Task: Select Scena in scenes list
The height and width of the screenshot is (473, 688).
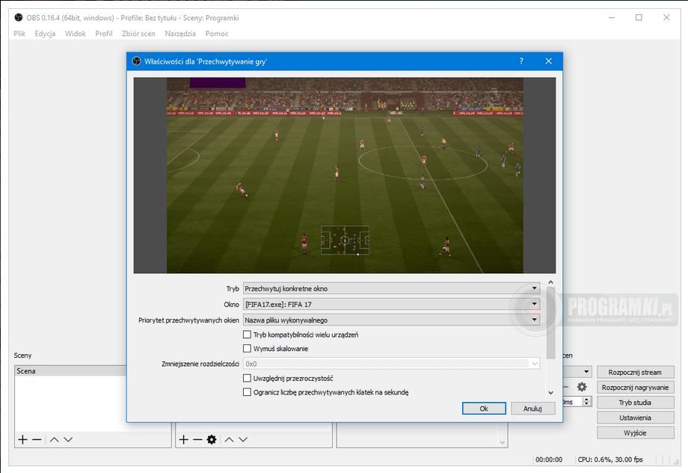Action: coord(71,370)
